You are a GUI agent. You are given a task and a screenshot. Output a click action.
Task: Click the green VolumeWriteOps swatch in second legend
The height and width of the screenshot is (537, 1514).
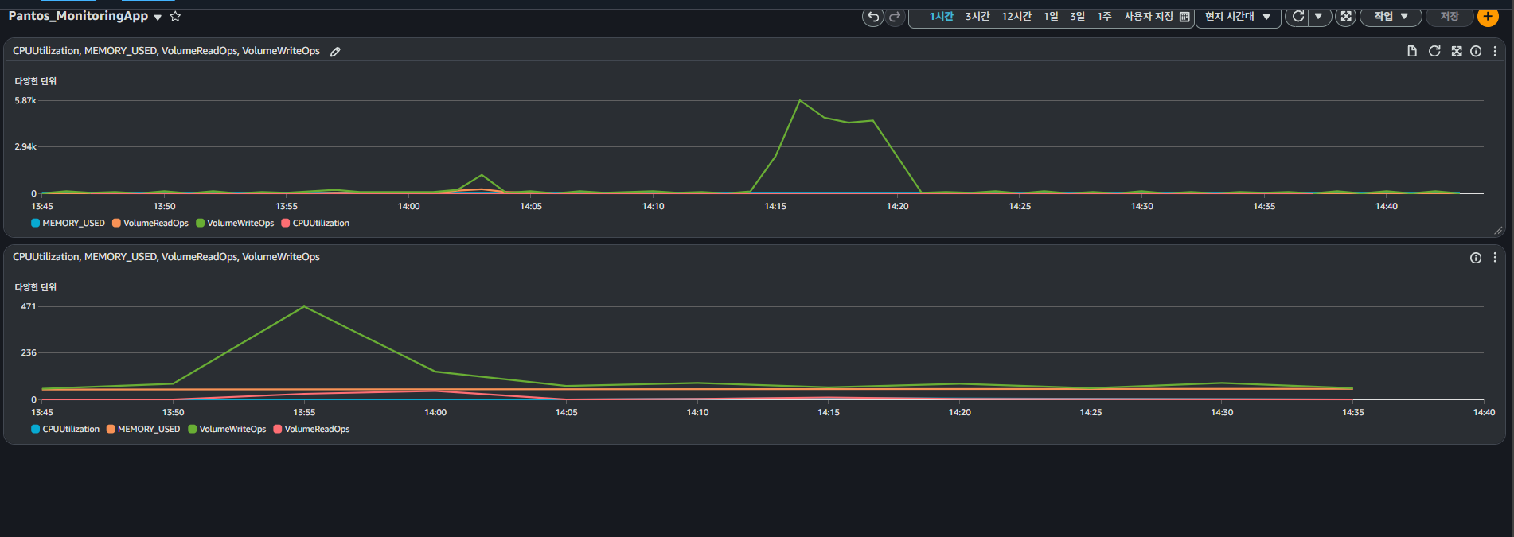193,430
